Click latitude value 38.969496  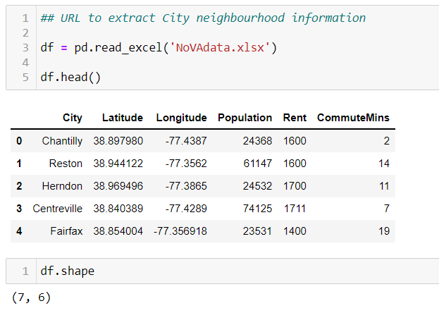pyautogui.click(x=118, y=186)
